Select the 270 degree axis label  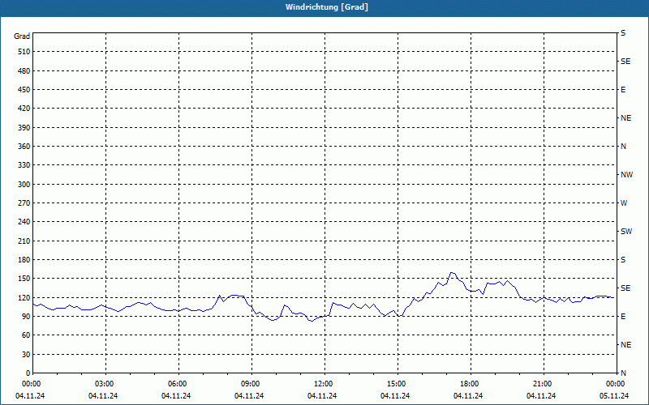[24, 203]
